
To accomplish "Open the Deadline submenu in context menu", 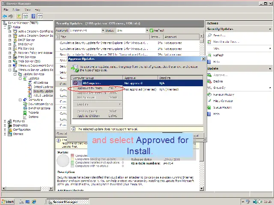I will 98,104.
